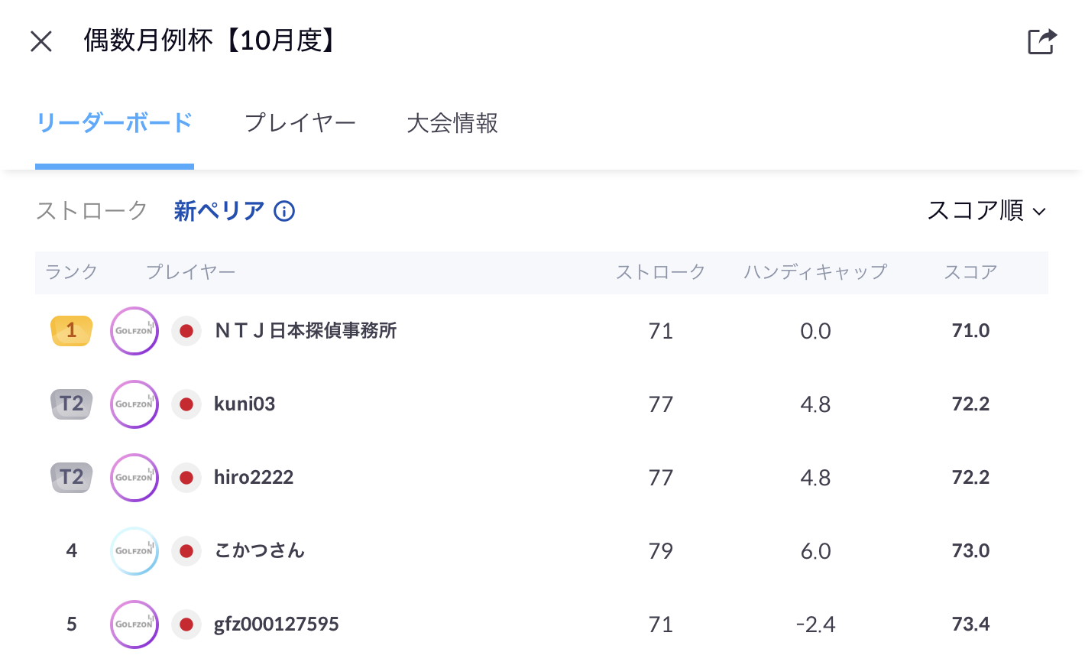Click the ハンディキャップ column header

tap(815, 272)
